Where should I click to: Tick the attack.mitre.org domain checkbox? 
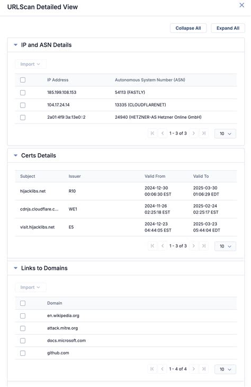click(x=23, y=328)
